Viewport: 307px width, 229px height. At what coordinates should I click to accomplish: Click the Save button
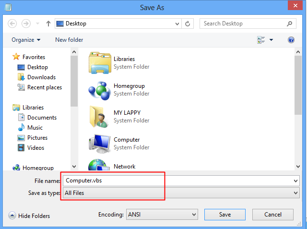point(225,215)
